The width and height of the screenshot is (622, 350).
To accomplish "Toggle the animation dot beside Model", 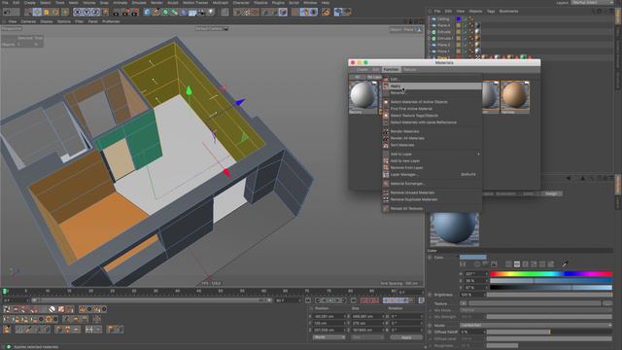I will point(430,326).
